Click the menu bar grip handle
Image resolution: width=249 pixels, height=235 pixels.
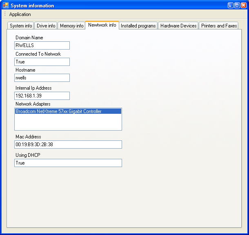pos(5,14)
